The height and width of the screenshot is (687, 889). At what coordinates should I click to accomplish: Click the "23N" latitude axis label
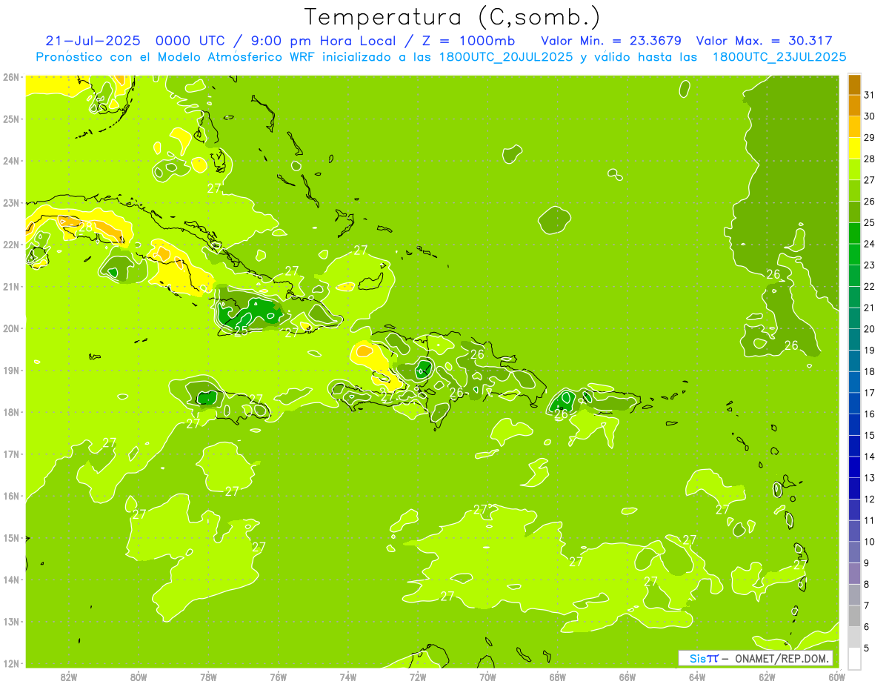point(11,202)
